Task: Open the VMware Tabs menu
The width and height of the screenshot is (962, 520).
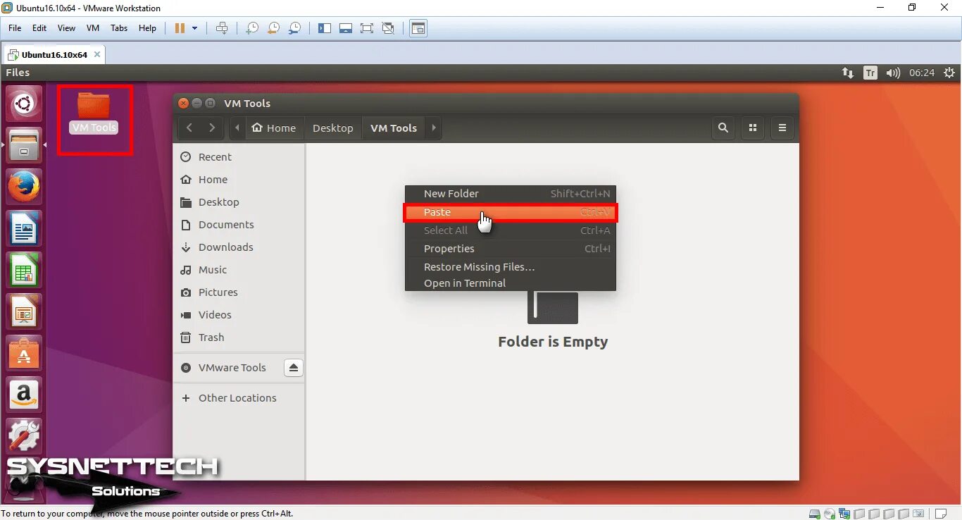Action: [119, 28]
